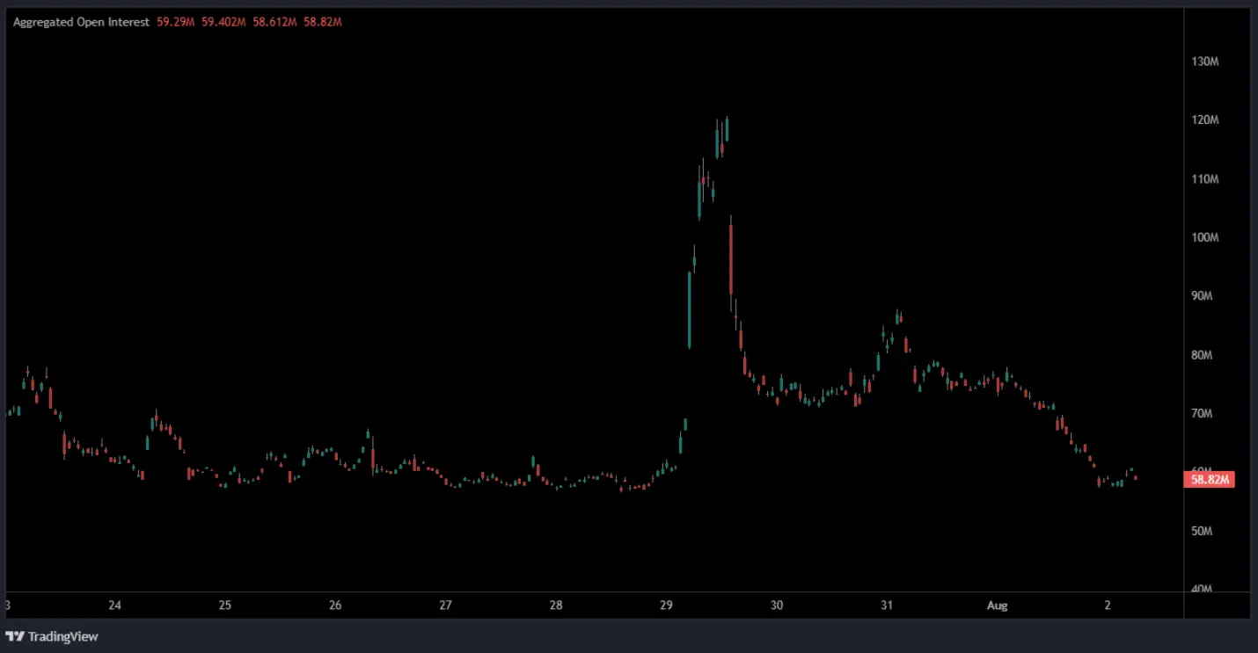Click the peak green candle near 120M
The height and width of the screenshot is (653, 1258).
point(727,129)
